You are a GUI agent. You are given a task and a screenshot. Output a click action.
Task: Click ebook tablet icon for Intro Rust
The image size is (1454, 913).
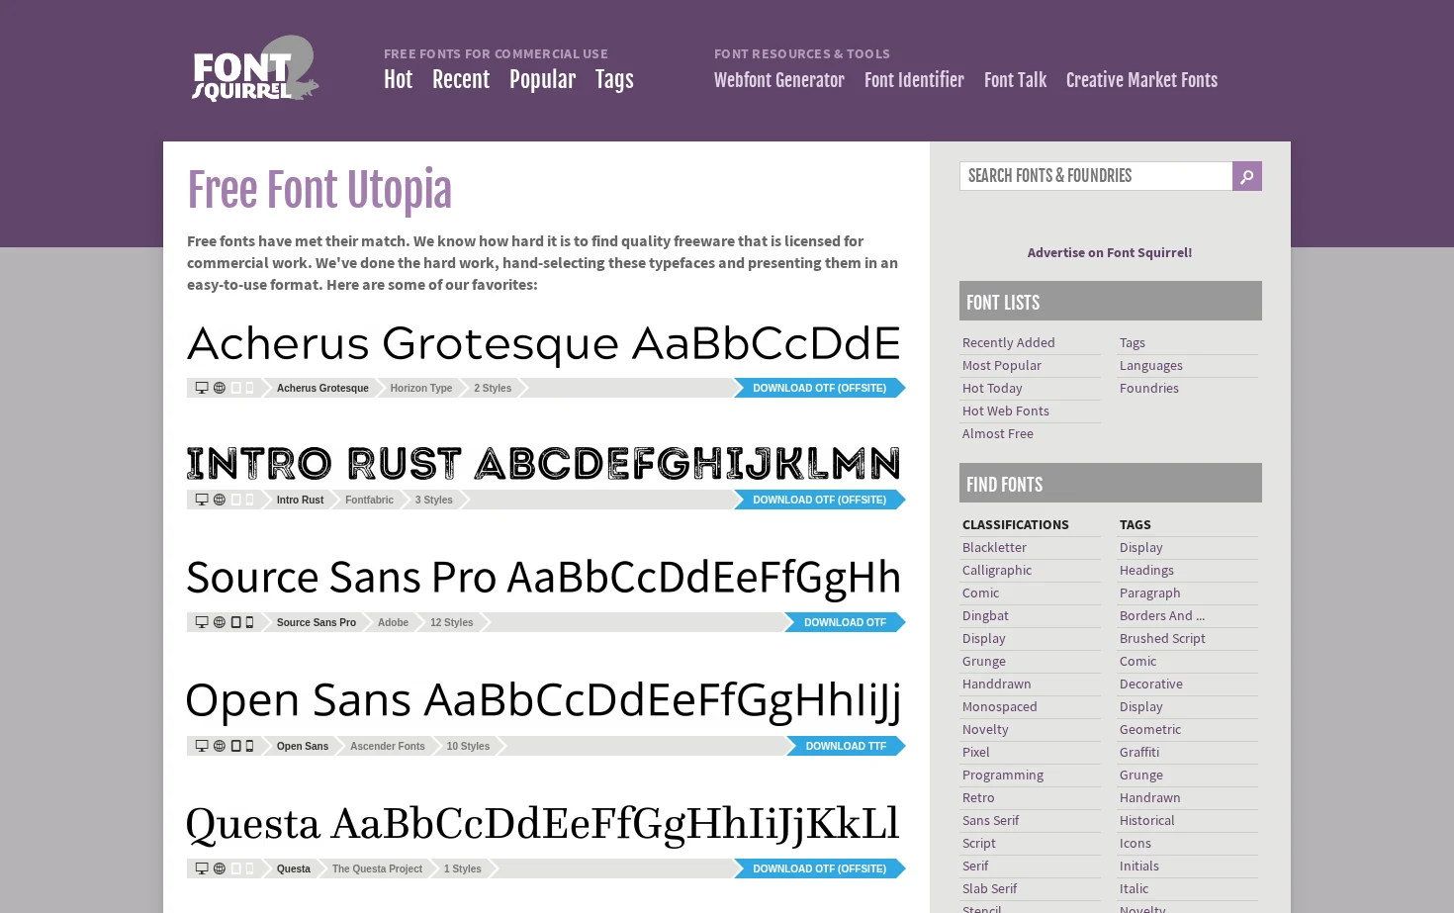(x=236, y=500)
